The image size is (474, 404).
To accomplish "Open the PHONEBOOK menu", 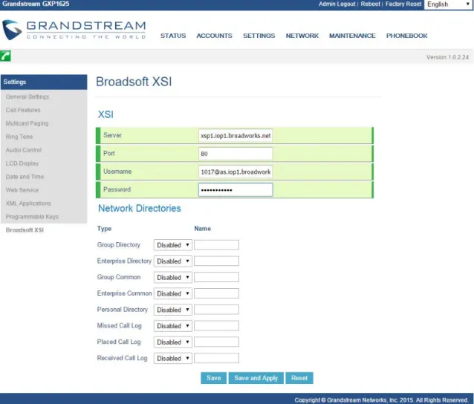I will (407, 36).
